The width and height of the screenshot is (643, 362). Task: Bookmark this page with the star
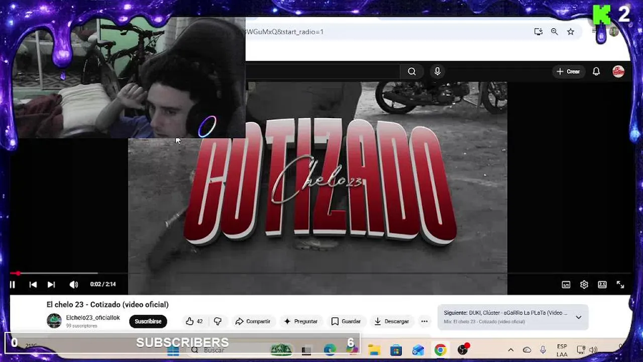571,32
